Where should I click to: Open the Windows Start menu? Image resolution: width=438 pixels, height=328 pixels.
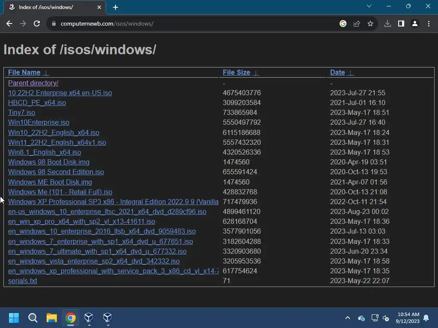[14, 318]
